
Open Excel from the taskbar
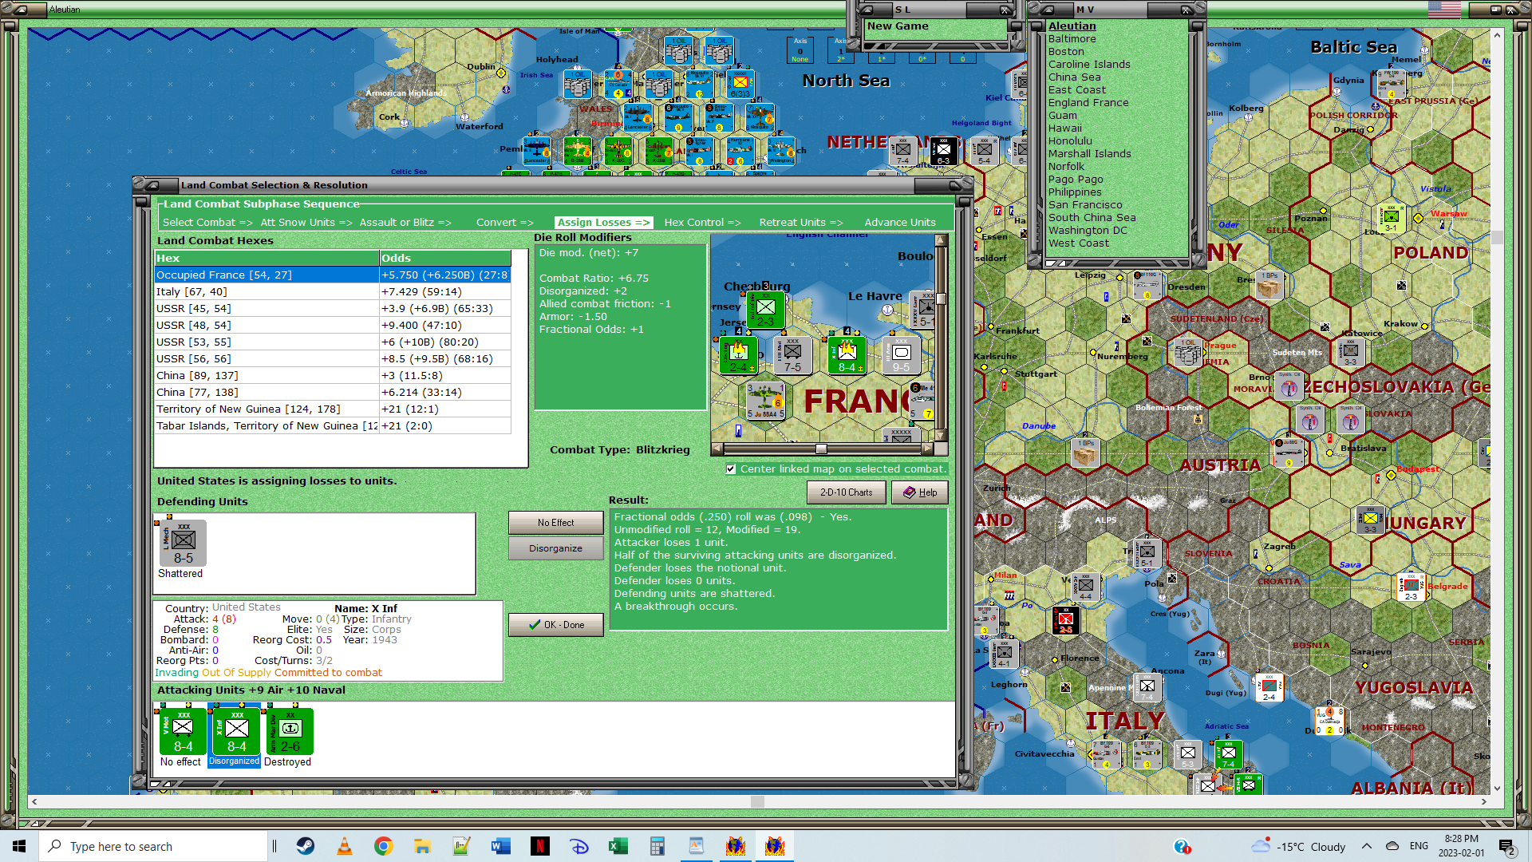point(618,846)
